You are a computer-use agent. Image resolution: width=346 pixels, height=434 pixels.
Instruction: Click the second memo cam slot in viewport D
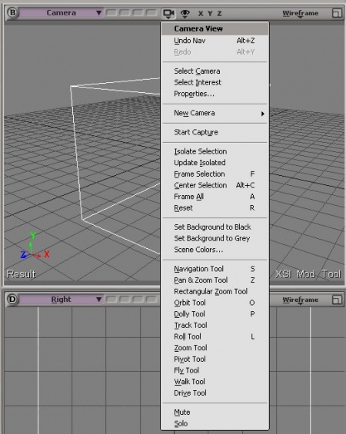[x=125, y=300]
